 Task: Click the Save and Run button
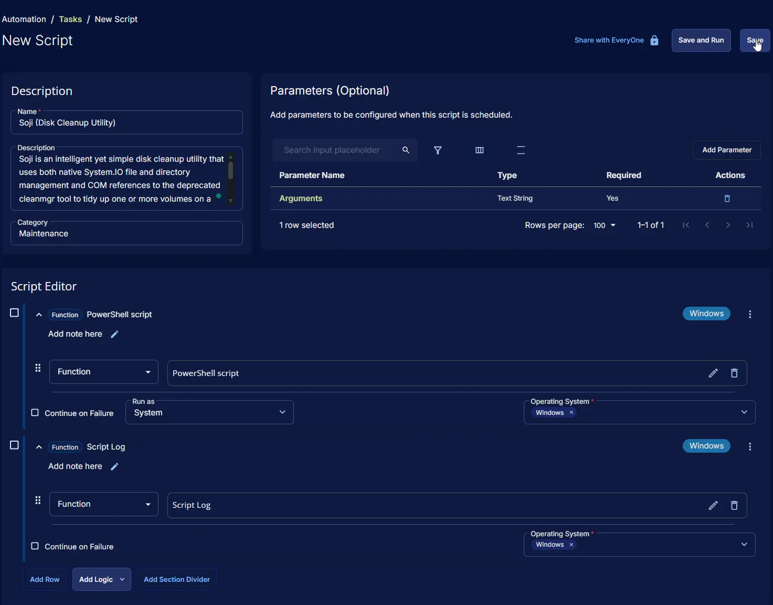pos(701,40)
